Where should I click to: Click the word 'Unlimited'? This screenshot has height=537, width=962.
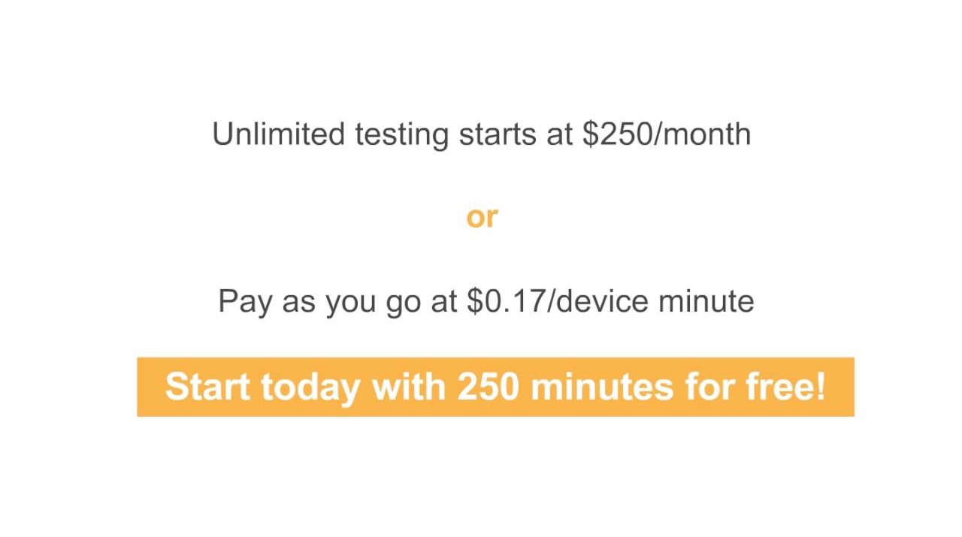278,134
